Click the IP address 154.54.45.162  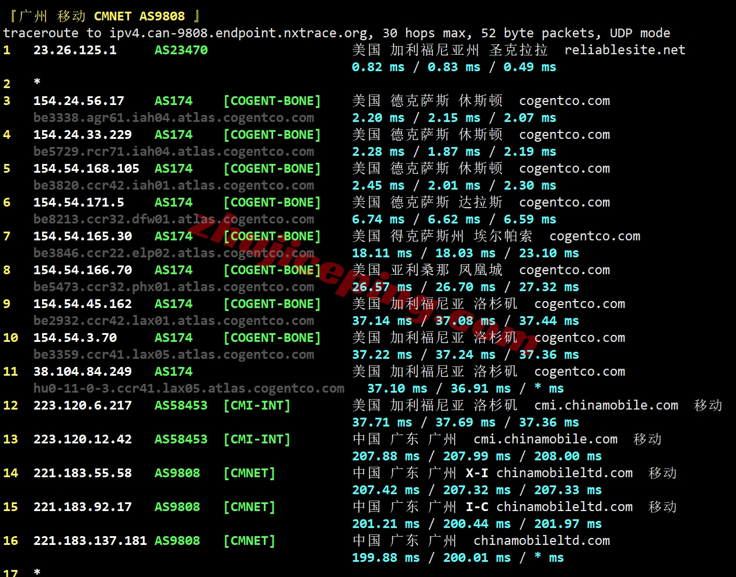point(82,304)
